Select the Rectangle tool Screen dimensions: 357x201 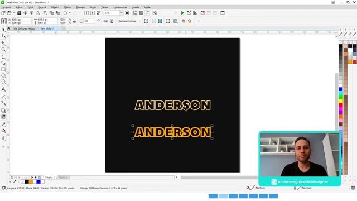[3, 69]
